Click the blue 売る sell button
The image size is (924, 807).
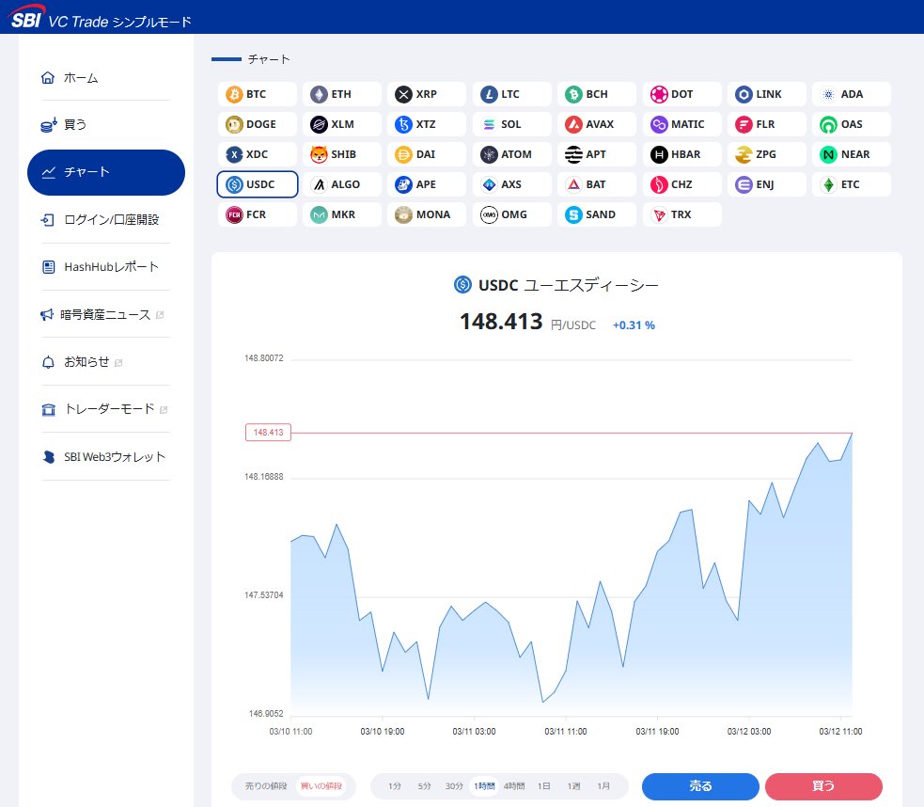700,786
